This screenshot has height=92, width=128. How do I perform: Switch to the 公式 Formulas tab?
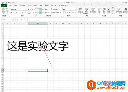click(x=30, y=5)
